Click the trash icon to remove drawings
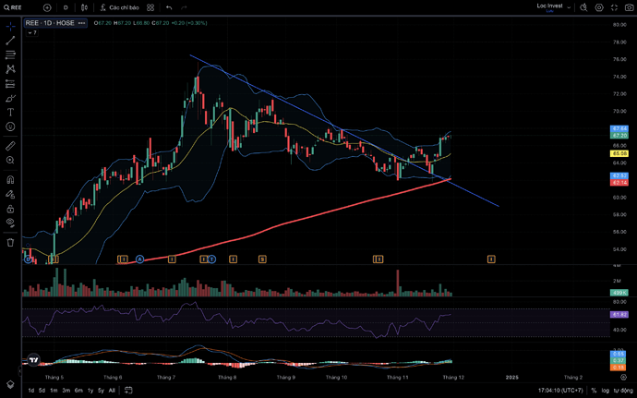The width and height of the screenshot is (637, 398). coord(10,242)
